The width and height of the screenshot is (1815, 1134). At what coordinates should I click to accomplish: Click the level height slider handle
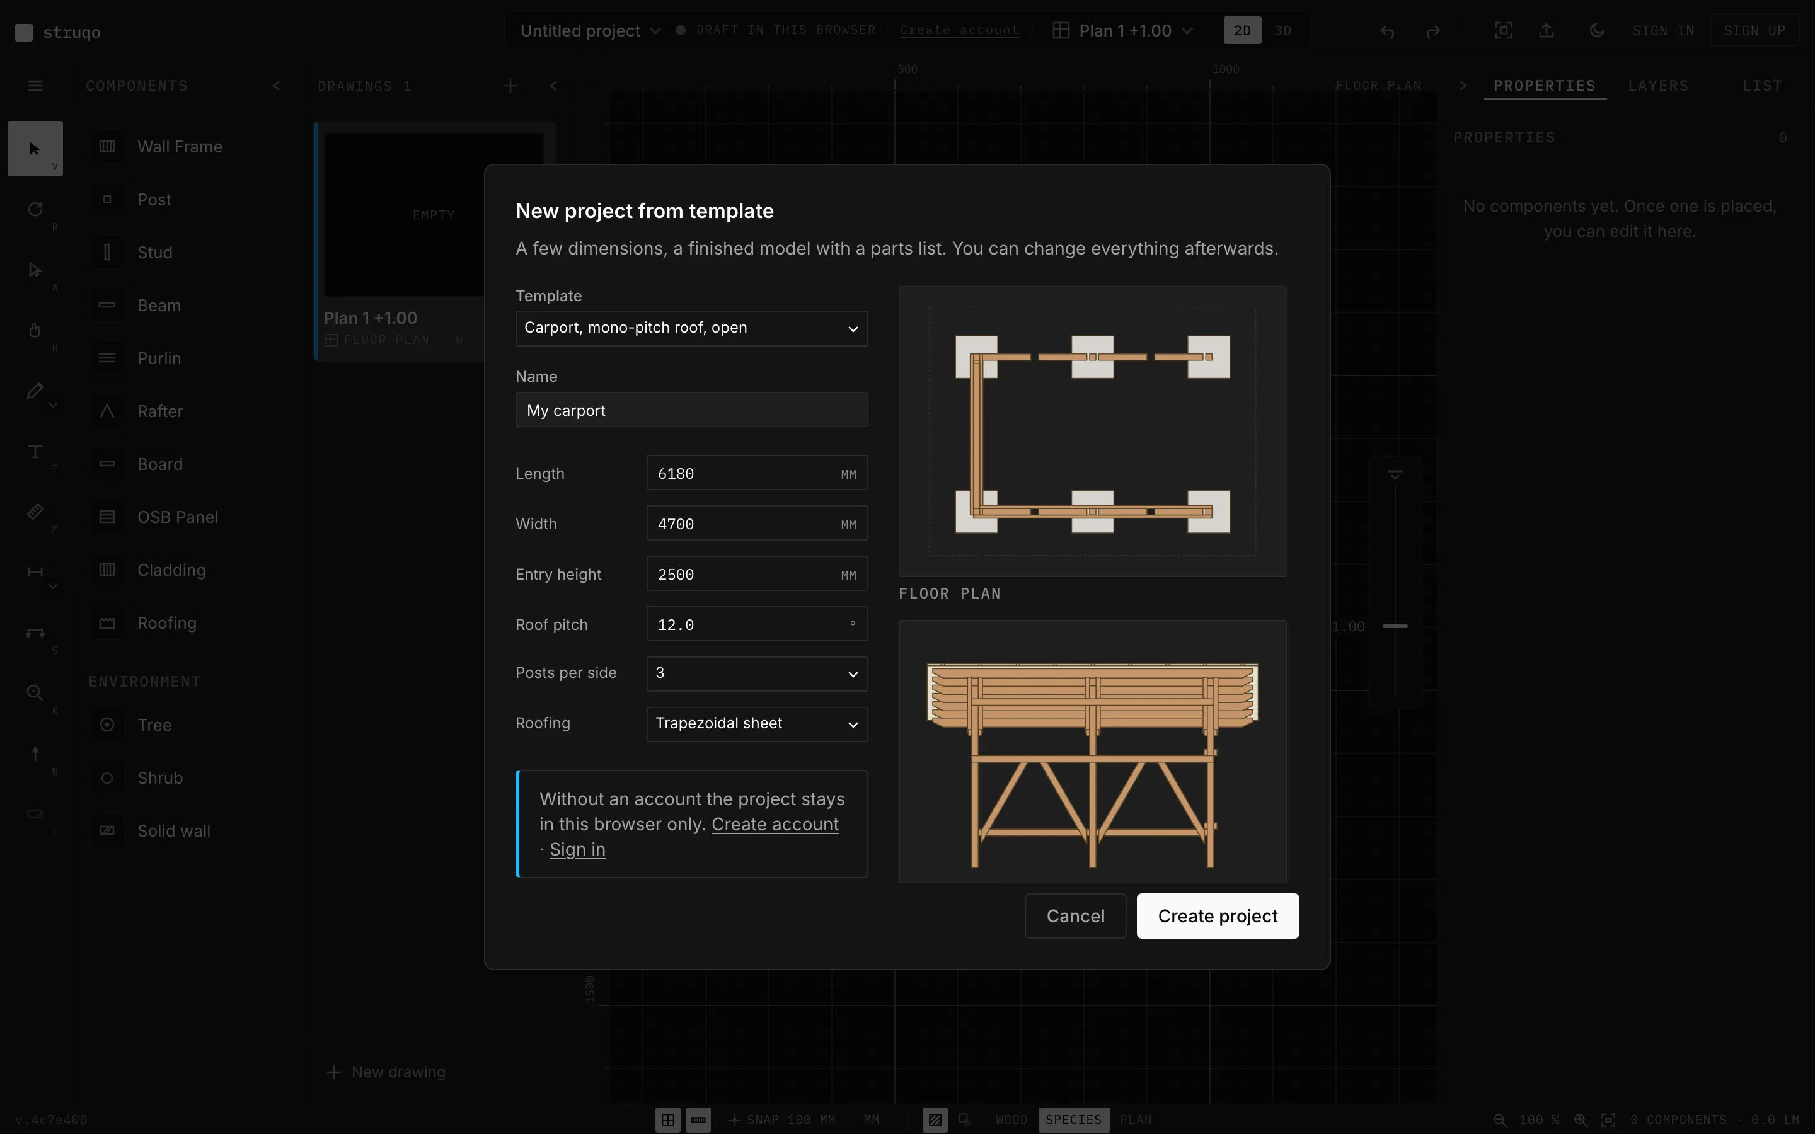(1395, 626)
